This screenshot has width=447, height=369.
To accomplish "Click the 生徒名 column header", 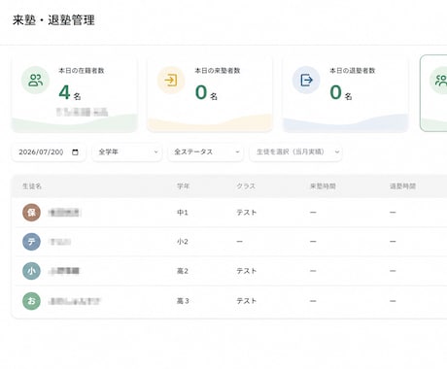I will click(x=32, y=186).
